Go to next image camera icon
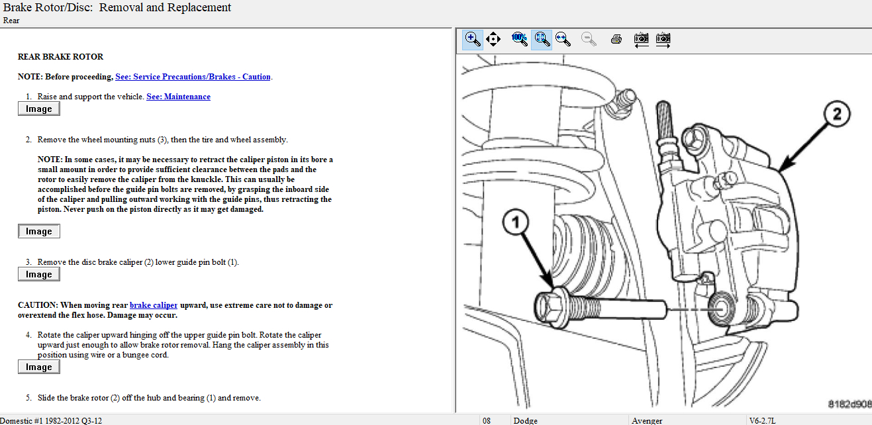Screen dimensions: 872x425 pos(663,39)
